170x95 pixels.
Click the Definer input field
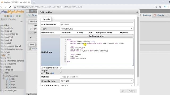pyautogui.click(x=96, y=77)
